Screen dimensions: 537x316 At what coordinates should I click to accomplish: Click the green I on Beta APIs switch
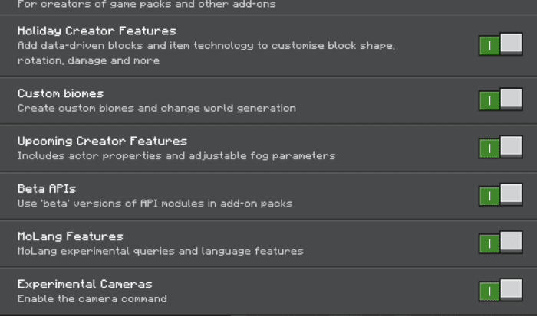[x=489, y=196]
